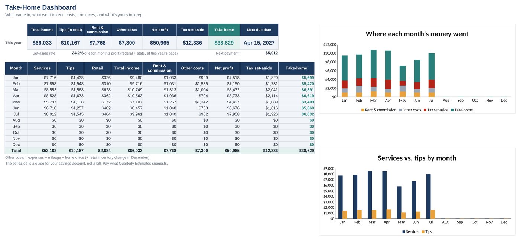Select the May stacked bar in money chart
This screenshot has height=240, width=520.
[403, 81]
